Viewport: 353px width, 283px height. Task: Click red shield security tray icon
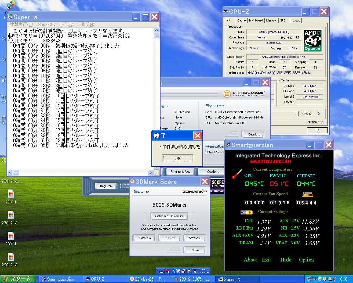click(334, 279)
